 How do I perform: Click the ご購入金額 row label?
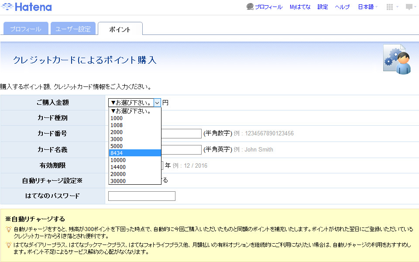click(53, 102)
